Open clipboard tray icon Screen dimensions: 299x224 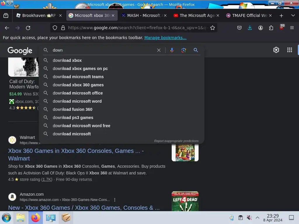[241, 218]
